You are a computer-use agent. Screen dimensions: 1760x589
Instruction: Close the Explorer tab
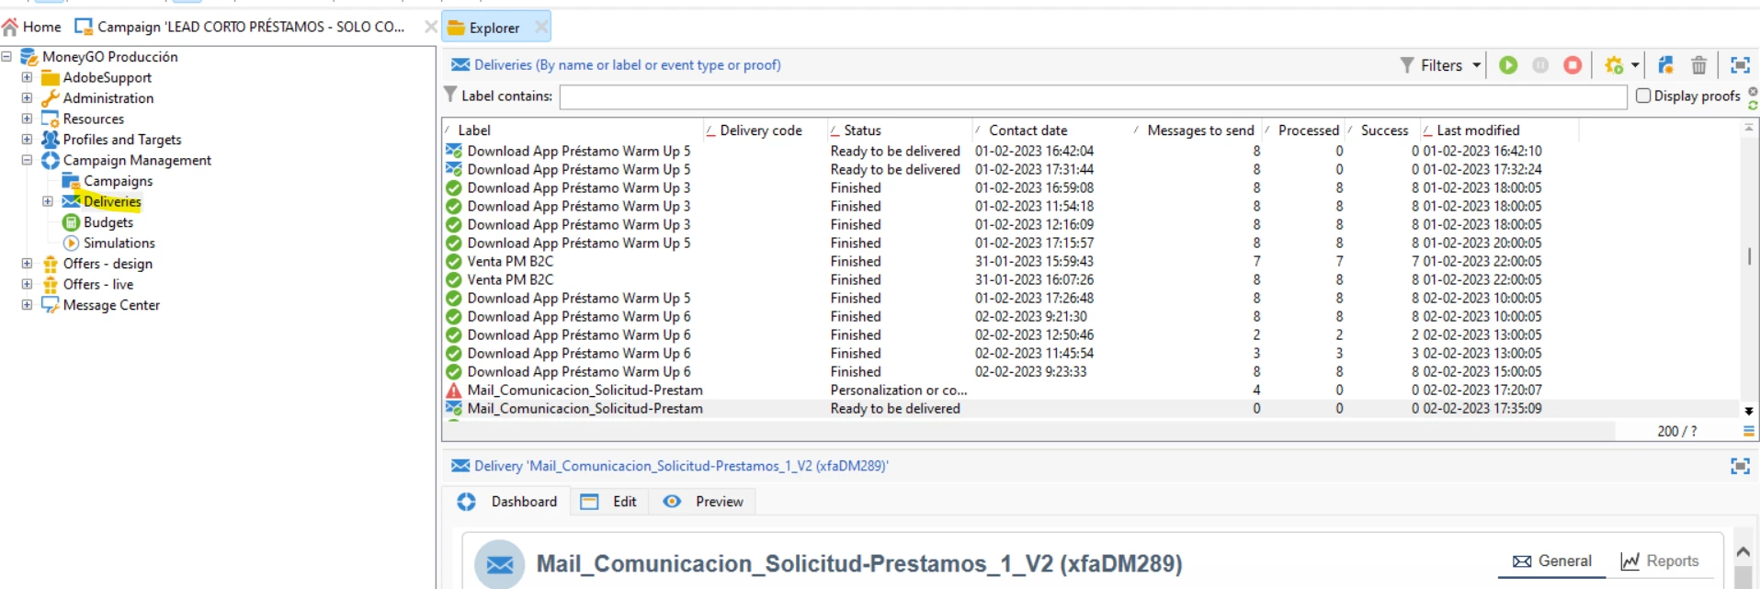click(x=541, y=27)
